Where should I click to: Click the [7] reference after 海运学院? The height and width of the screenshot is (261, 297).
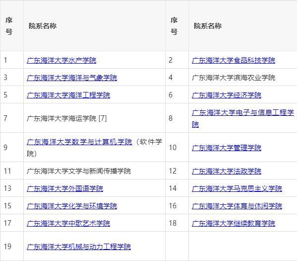pos(103,118)
